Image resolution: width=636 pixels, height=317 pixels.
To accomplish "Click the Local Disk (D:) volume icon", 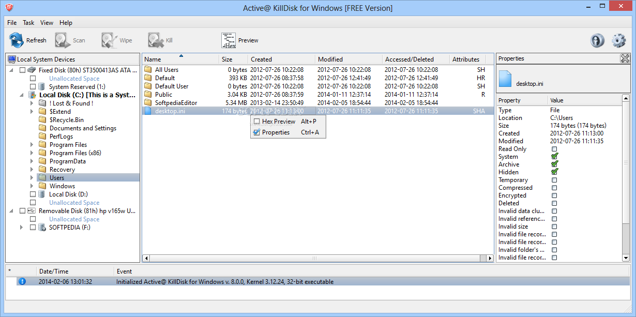I will tap(42, 194).
